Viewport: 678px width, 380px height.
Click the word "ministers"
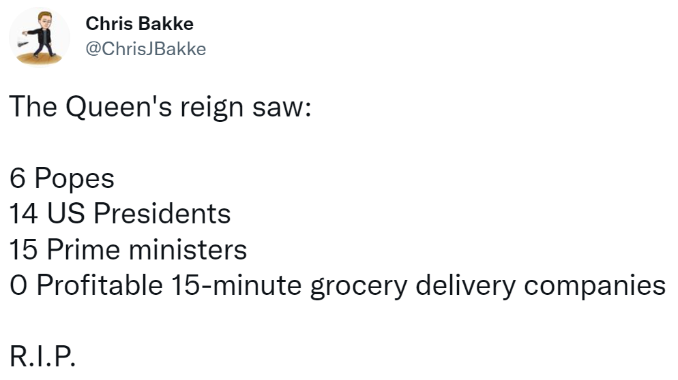point(188,250)
